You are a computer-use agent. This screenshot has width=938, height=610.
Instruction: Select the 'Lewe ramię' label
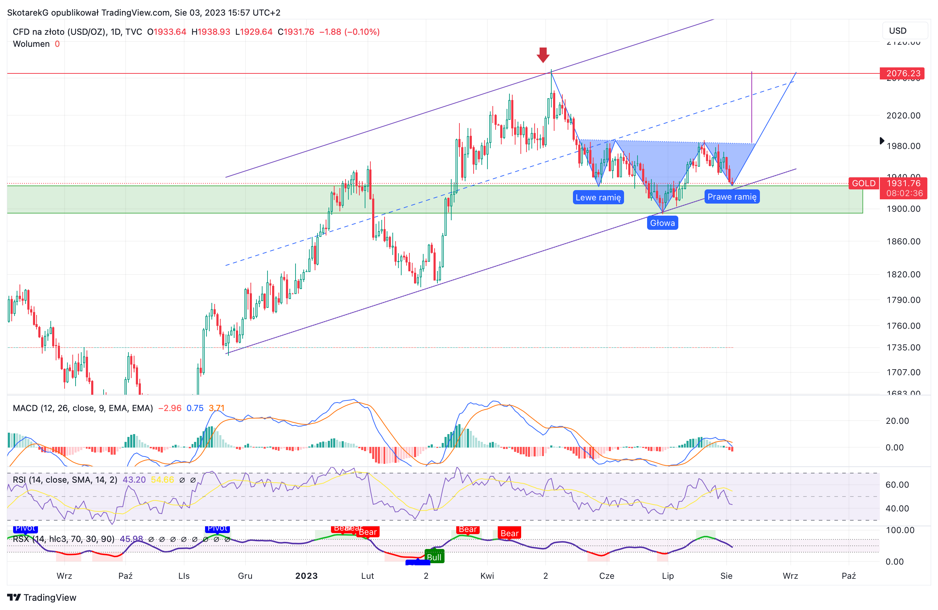coord(598,198)
